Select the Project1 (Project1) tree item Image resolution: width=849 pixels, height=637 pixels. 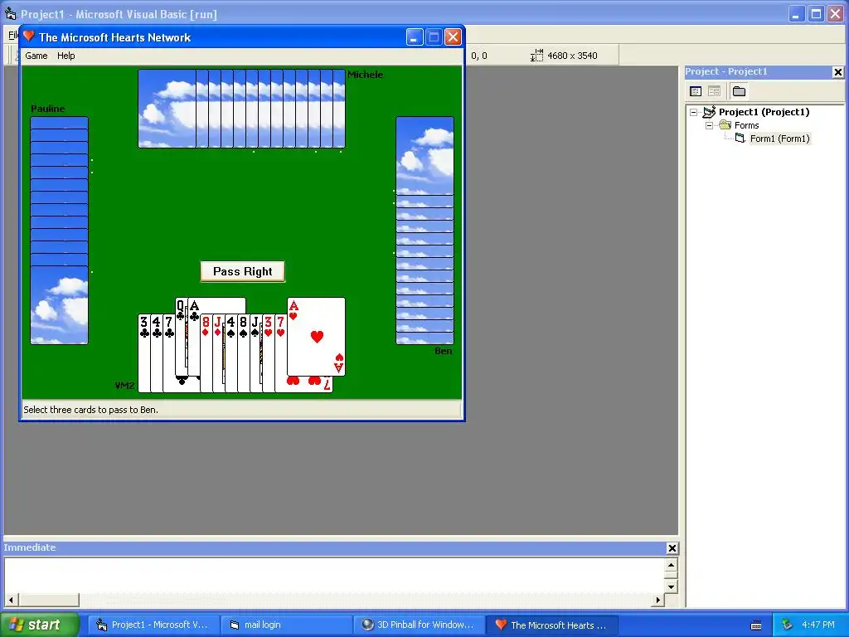764,112
